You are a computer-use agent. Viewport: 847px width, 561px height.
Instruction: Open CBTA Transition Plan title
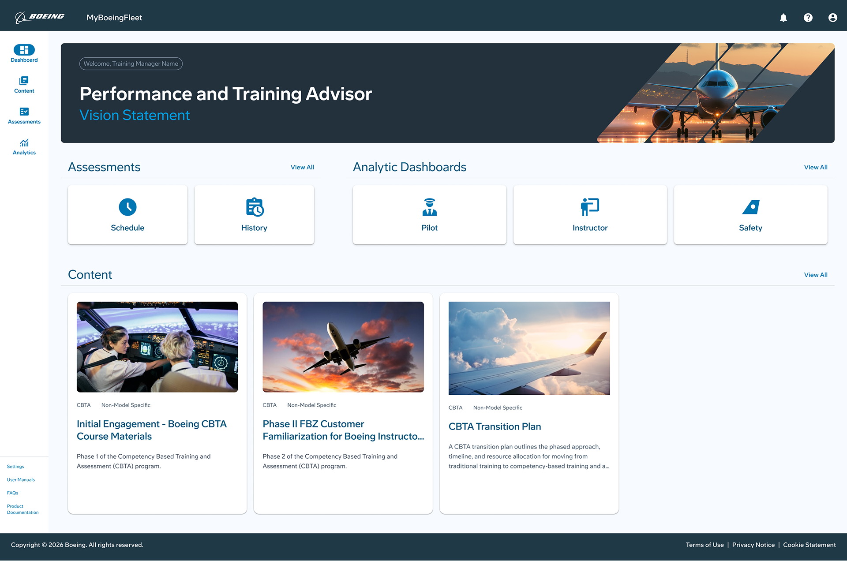[x=495, y=427]
